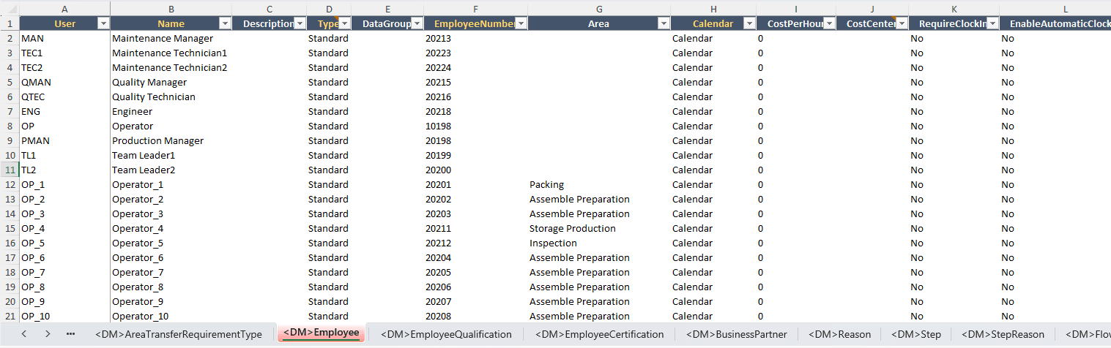Open the Name column filter dropdown
The width and height of the screenshot is (1111, 348).
pos(223,23)
